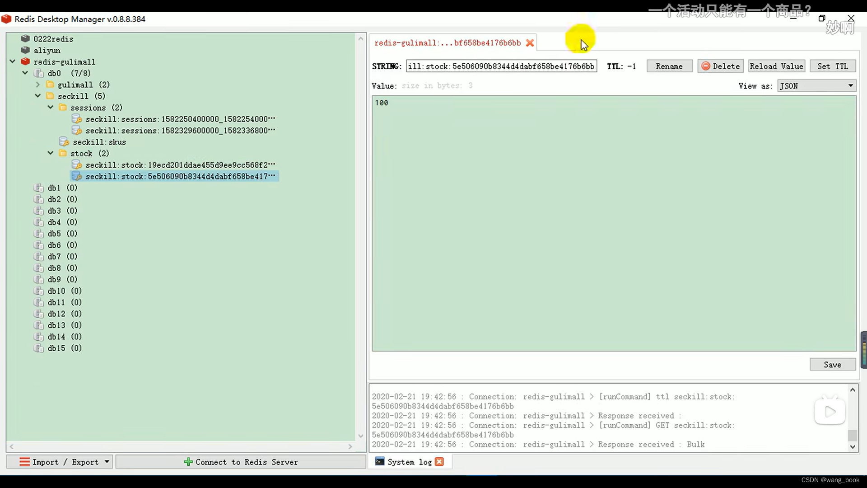
Task: Click the Save button
Action: point(833,365)
